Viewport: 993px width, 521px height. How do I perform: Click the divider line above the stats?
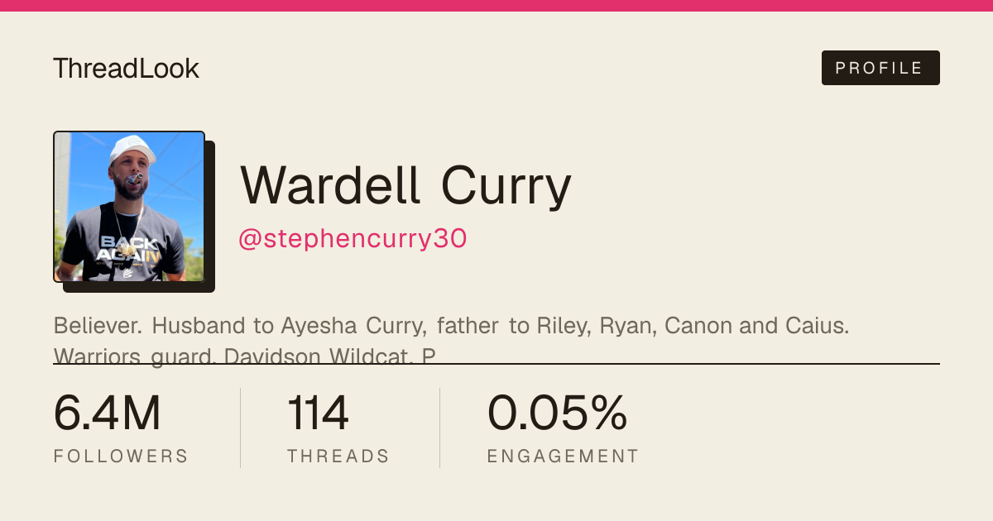point(496,363)
